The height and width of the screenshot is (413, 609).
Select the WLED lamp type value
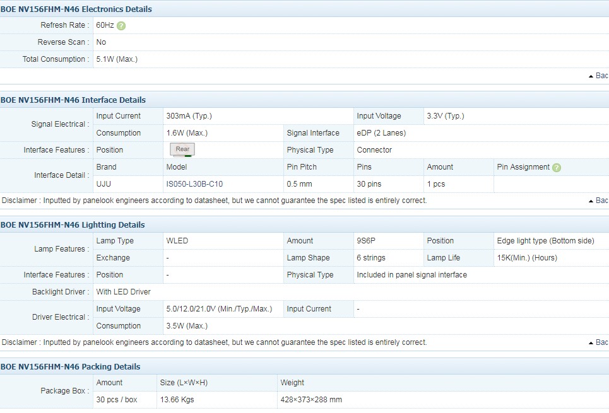pos(177,241)
